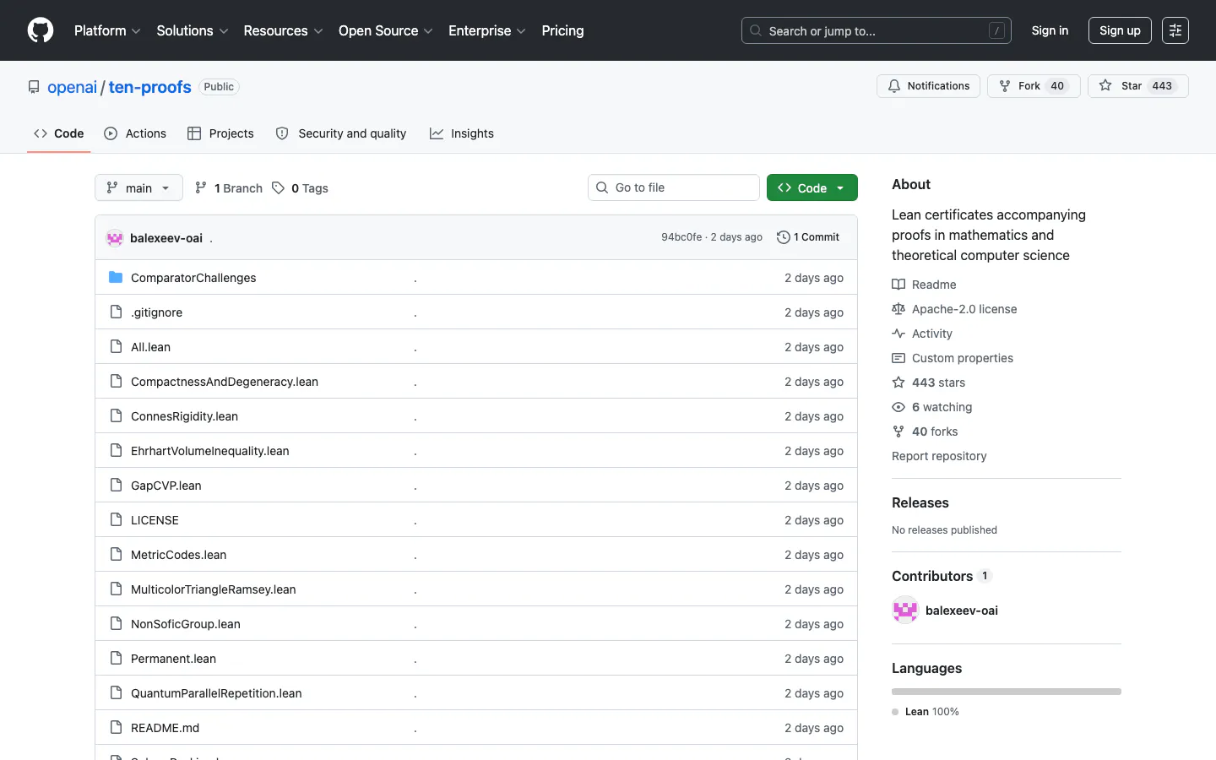Open the commit history clock link
This screenshot has height=760, width=1216.
808,237
